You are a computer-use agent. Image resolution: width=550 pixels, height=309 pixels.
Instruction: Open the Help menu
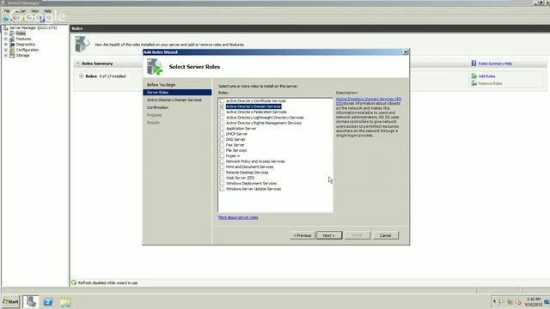pyautogui.click(x=48, y=11)
